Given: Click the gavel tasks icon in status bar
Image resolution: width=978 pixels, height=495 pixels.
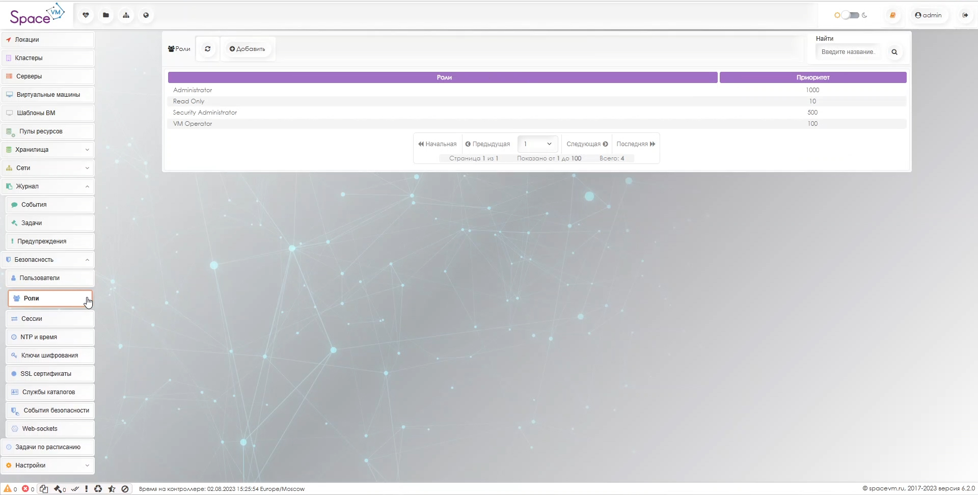Looking at the screenshot, I should 58,489.
